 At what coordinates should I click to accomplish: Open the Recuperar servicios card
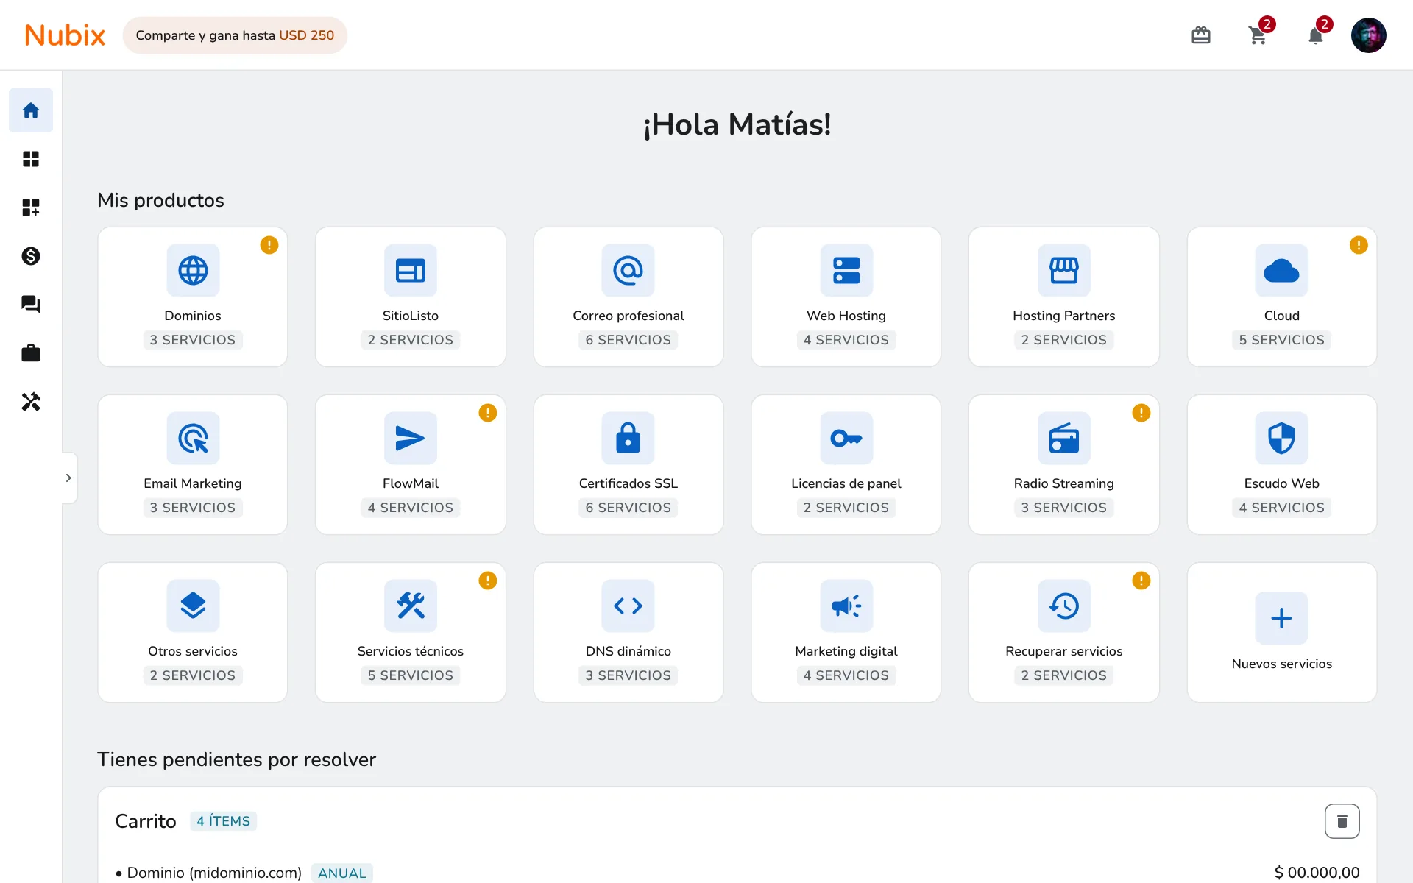pyautogui.click(x=1064, y=633)
